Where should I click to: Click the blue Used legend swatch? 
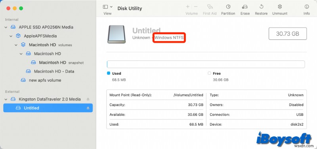click(x=108, y=73)
